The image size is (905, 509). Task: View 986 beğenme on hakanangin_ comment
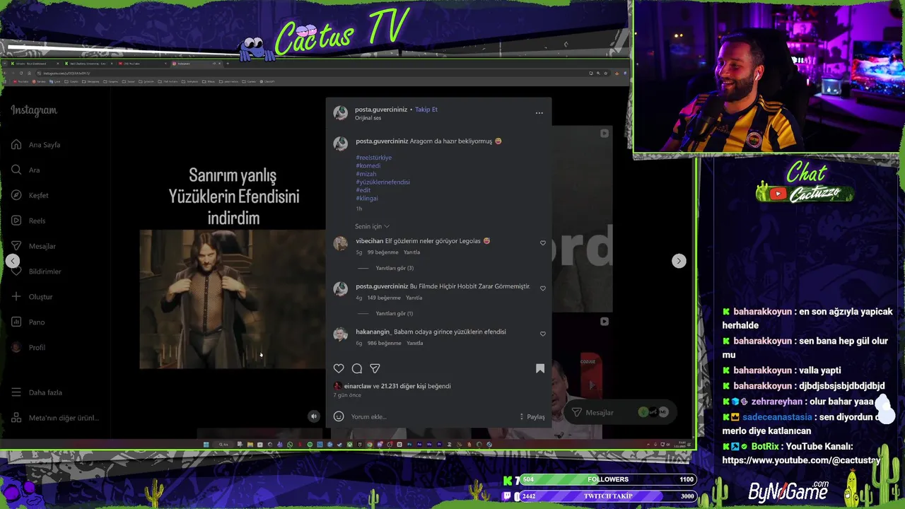(x=385, y=343)
